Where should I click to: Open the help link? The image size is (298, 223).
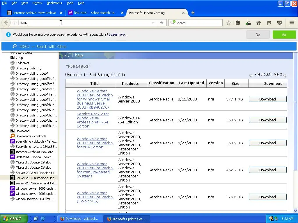pyautogui.click(x=79, y=55)
